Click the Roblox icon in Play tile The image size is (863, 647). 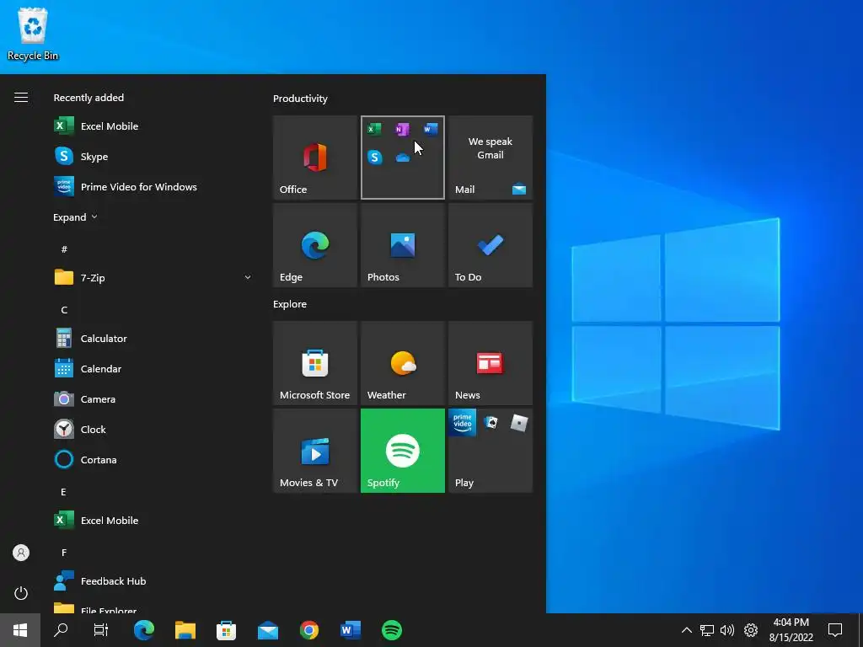point(518,423)
